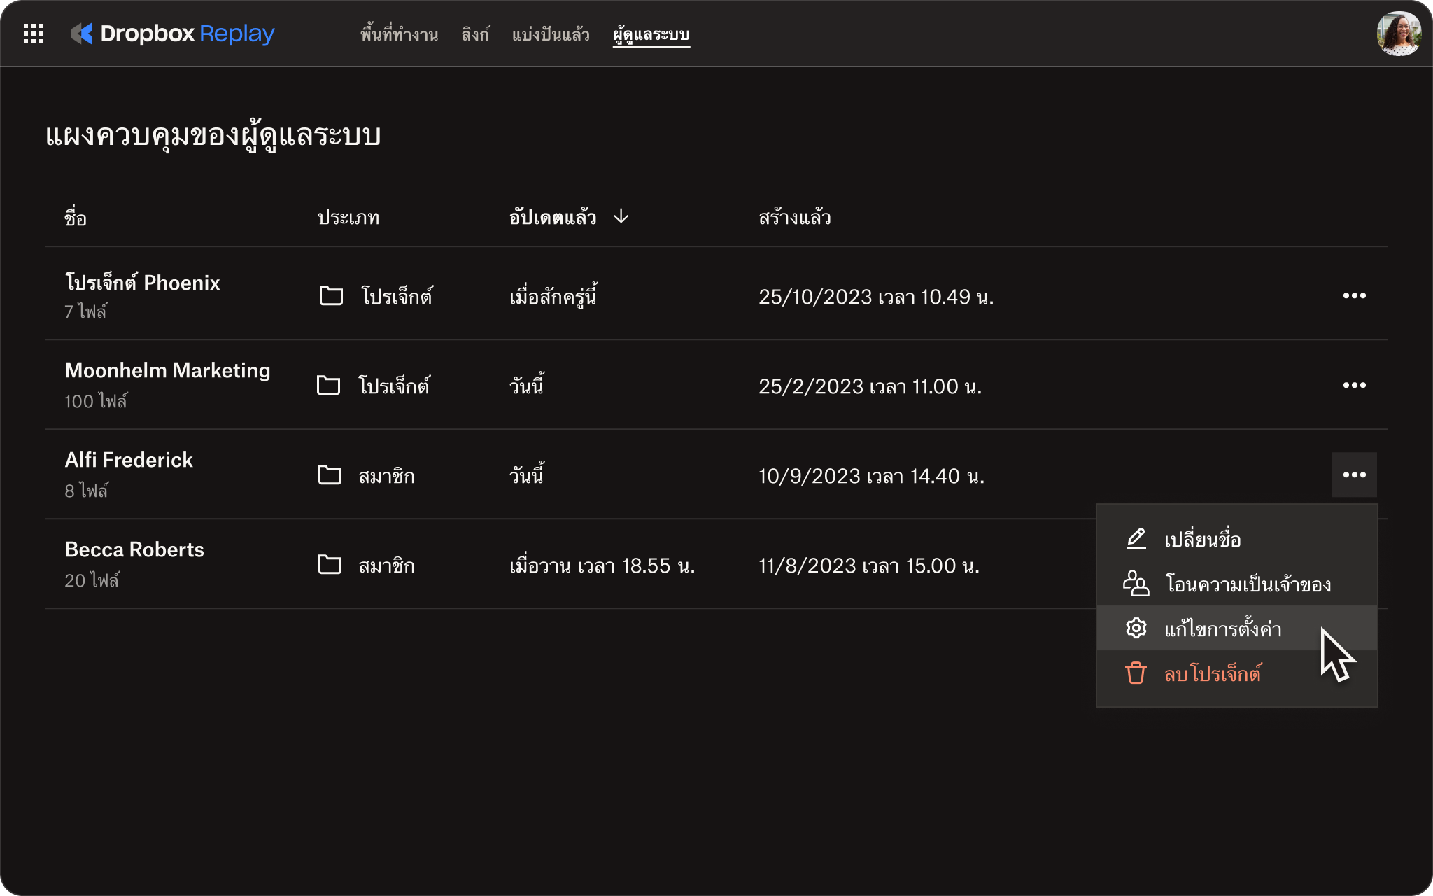Click the 10/9/2023 เวลา 14.40 น. date

click(871, 476)
